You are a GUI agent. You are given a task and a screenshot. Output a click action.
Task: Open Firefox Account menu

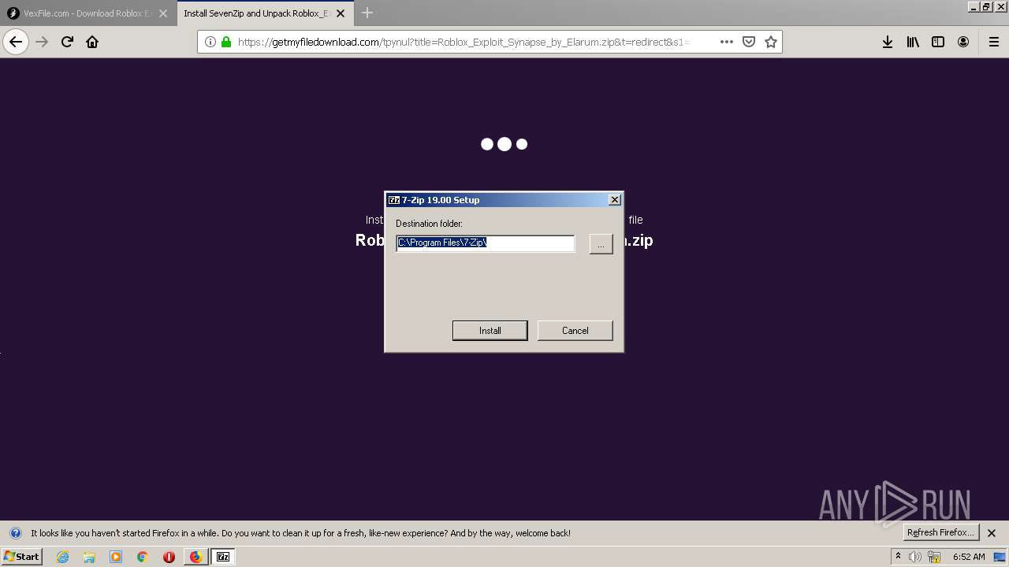tap(963, 42)
